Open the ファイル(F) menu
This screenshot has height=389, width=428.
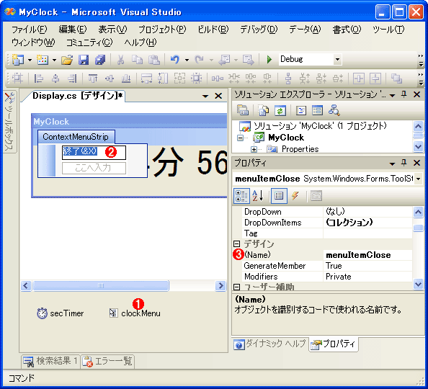(x=30, y=30)
